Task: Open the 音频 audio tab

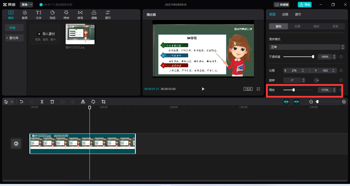Action: pyautogui.click(x=25, y=15)
